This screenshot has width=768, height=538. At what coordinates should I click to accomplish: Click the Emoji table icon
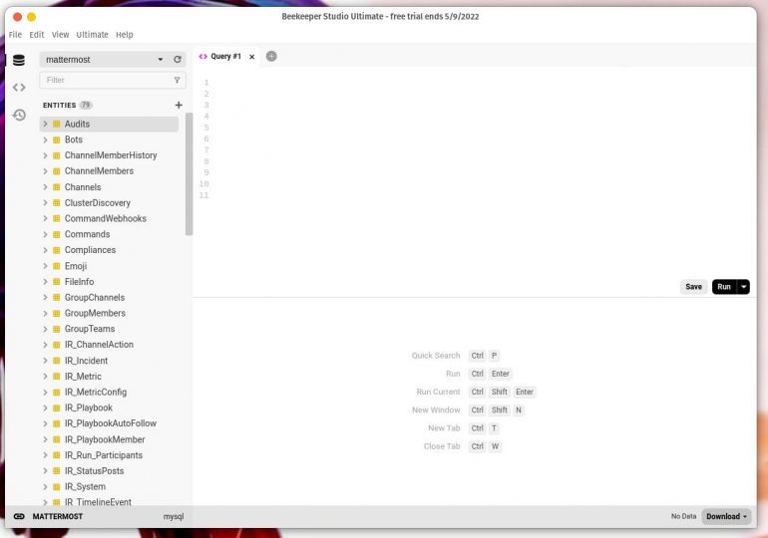[56, 266]
